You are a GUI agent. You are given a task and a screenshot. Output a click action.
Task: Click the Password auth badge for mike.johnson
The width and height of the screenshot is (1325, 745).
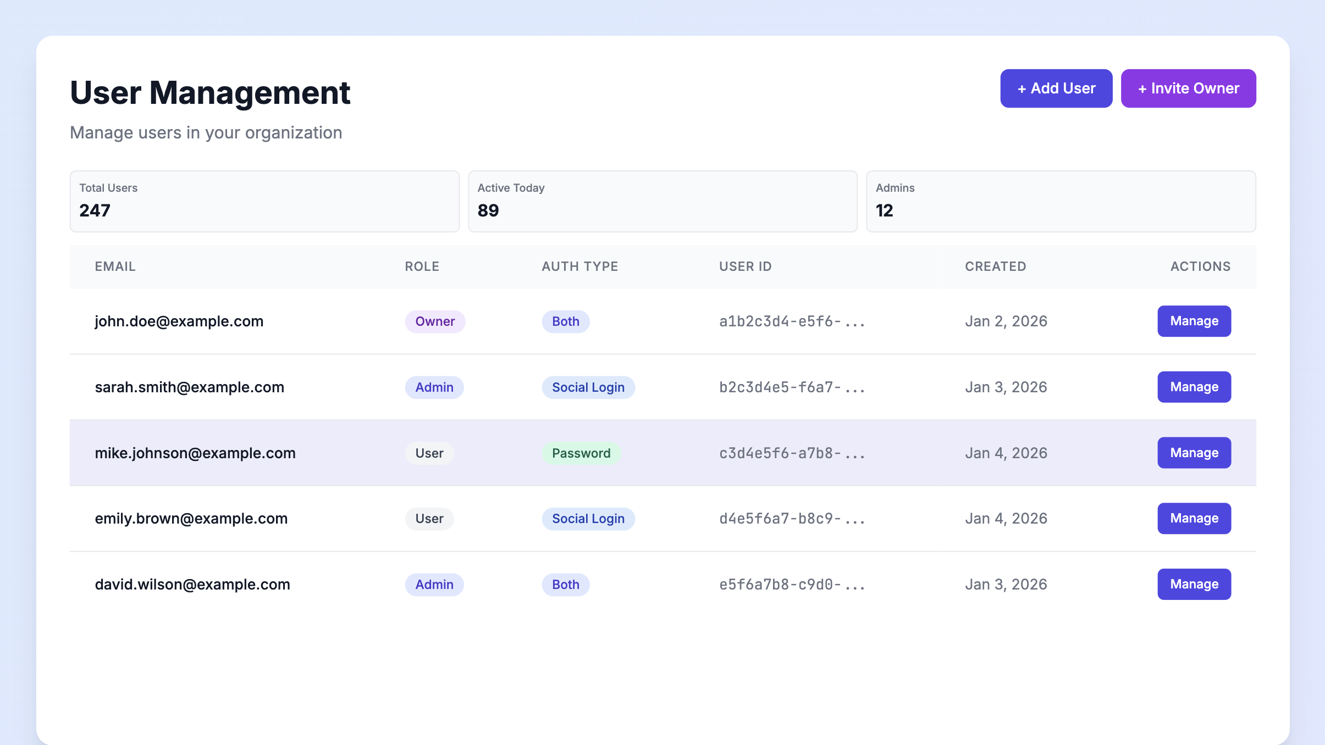tap(581, 452)
